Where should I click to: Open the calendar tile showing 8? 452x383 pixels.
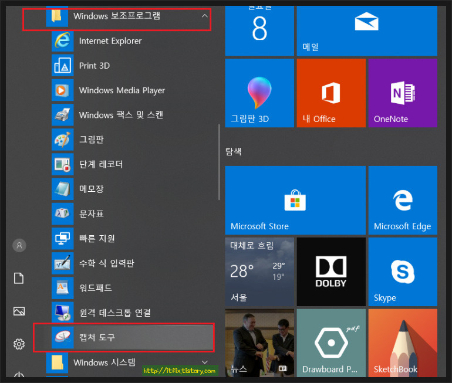pyautogui.click(x=259, y=31)
